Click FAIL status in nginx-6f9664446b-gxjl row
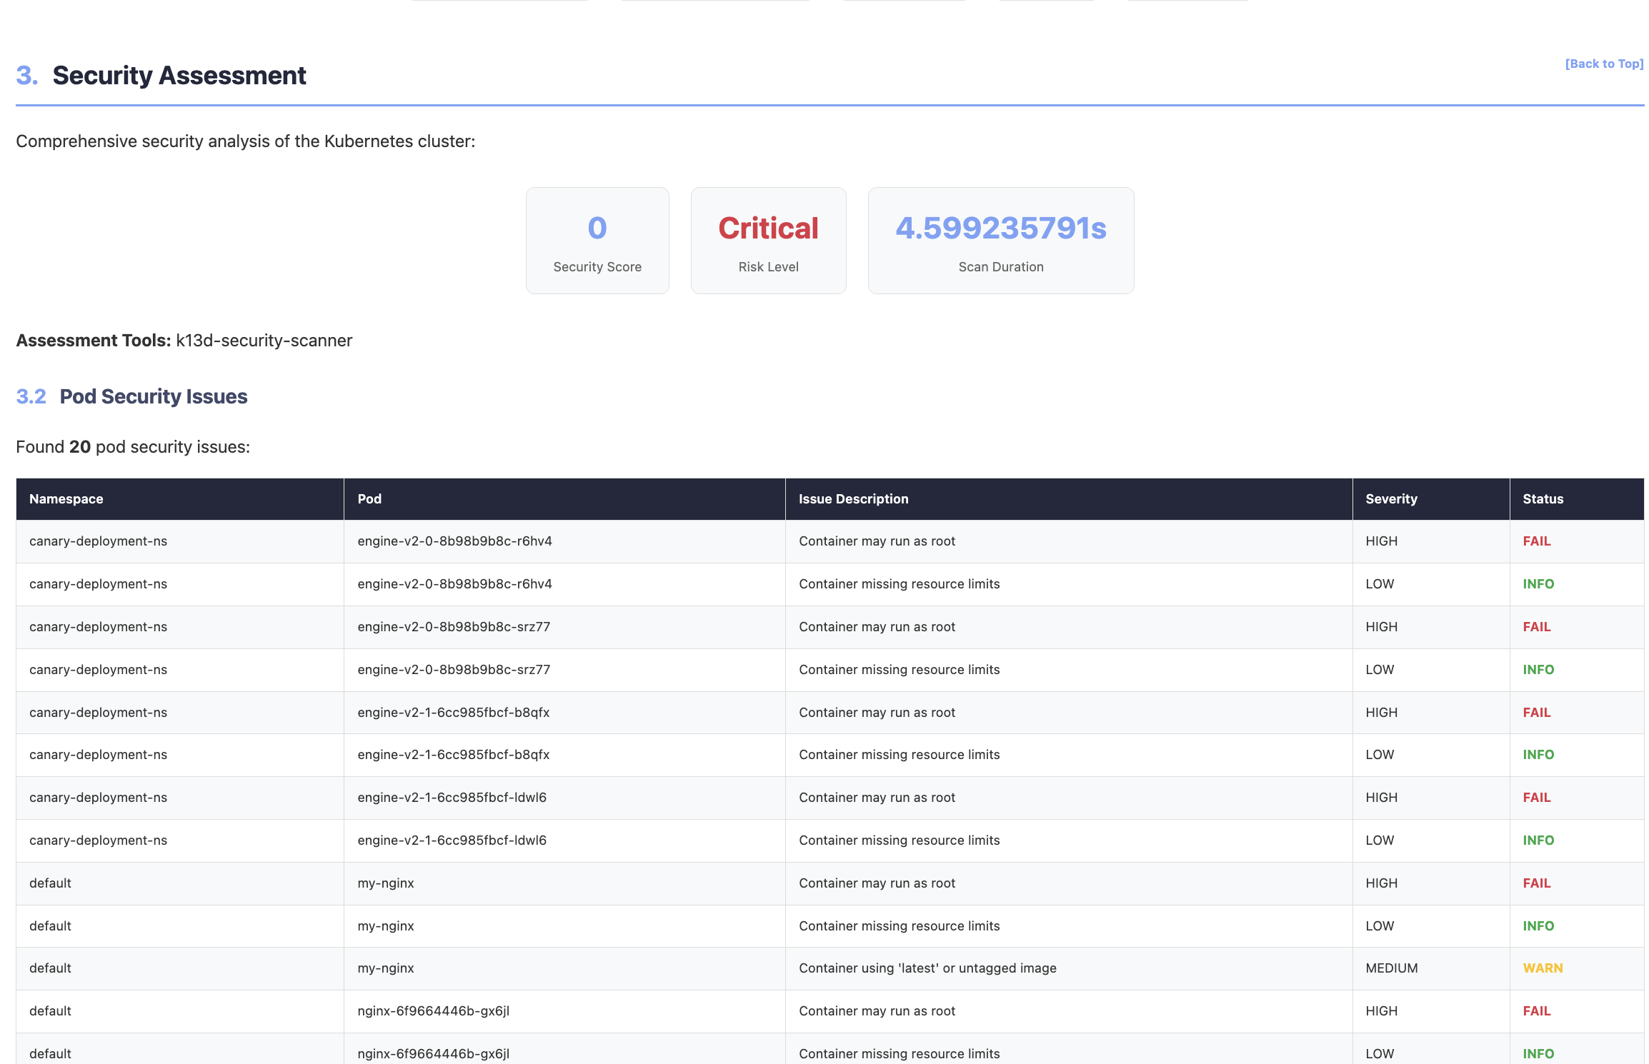The image size is (1649, 1064). pos(1536,1011)
